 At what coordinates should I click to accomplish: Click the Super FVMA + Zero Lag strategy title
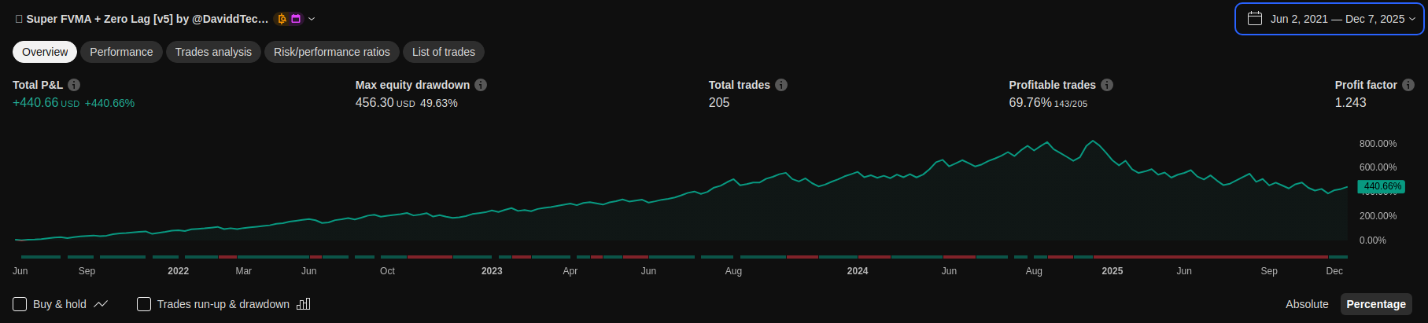[146, 19]
